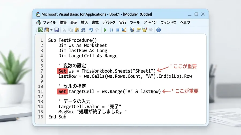Click 'Dim ws As Worksheet' code line
Image resolution: width=241 pixels, height=135 pixels.
83,45
